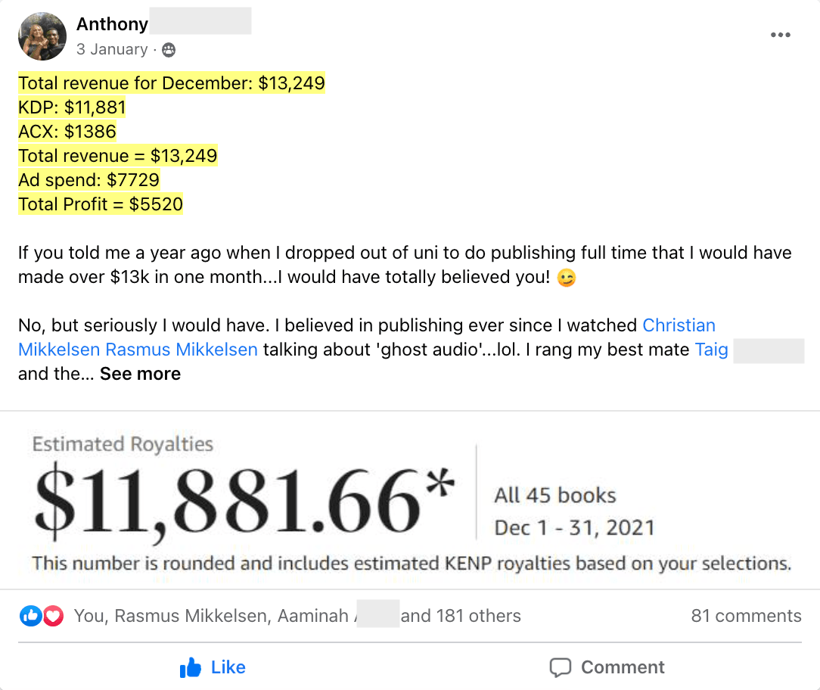
Task: Click the blue thumbs-up reaction icon
Action: pos(30,616)
